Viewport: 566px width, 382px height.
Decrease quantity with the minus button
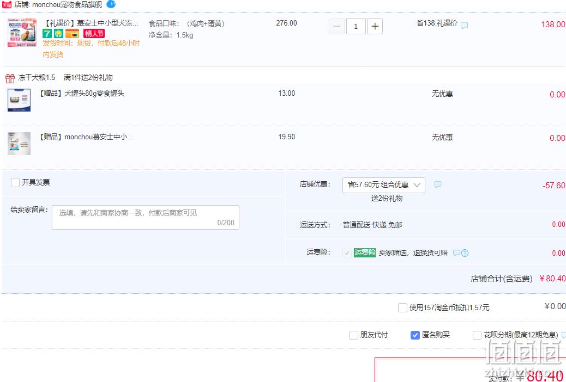coord(337,26)
